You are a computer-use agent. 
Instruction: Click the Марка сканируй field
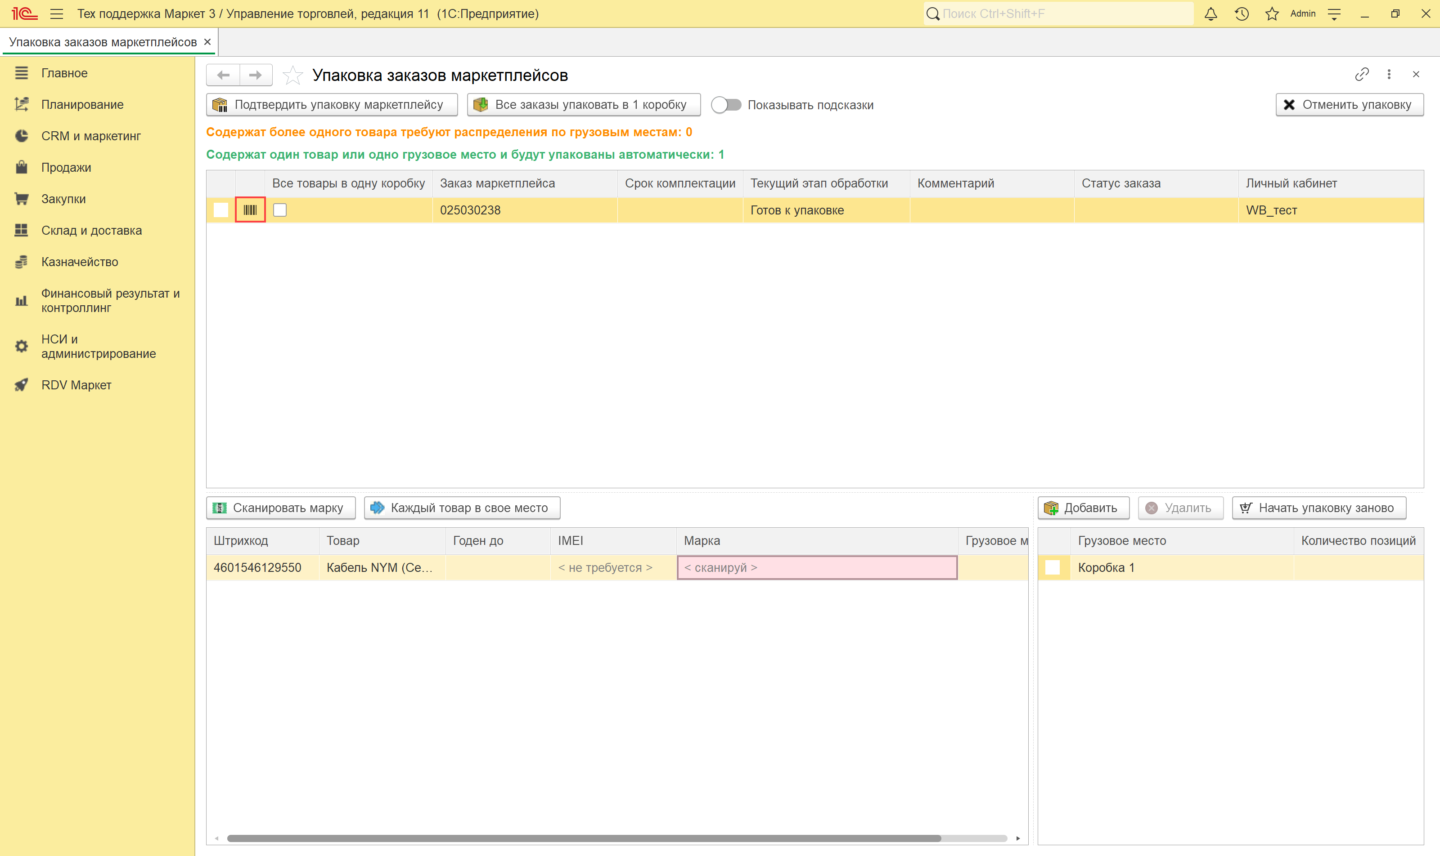point(816,567)
